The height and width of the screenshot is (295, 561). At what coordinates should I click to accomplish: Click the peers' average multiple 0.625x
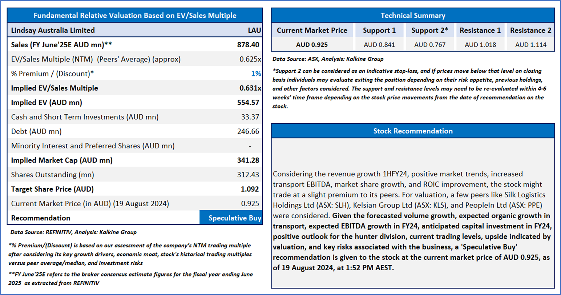coord(250,59)
